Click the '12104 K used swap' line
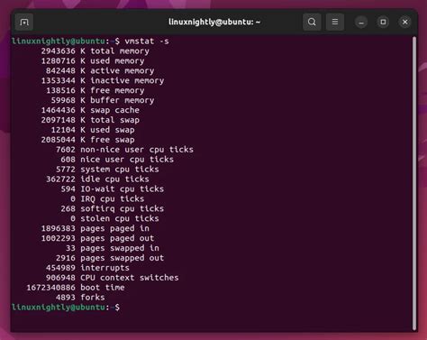The image size is (427, 340). tap(93, 130)
